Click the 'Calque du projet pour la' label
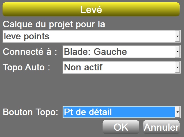Image resolution: width=184 pixels, height=137 pixels. tap(54, 24)
